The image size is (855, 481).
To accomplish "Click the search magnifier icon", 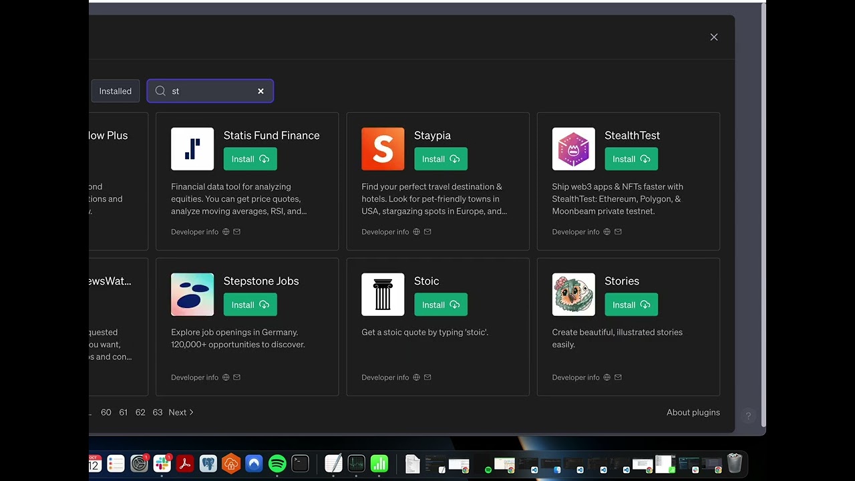I will coord(160,91).
